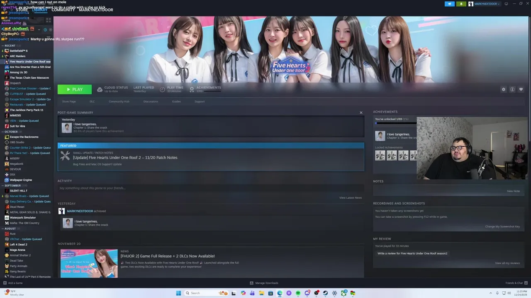Collapse the AUGUST library section
The width and height of the screenshot is (531, 298).
coord(2,228)
